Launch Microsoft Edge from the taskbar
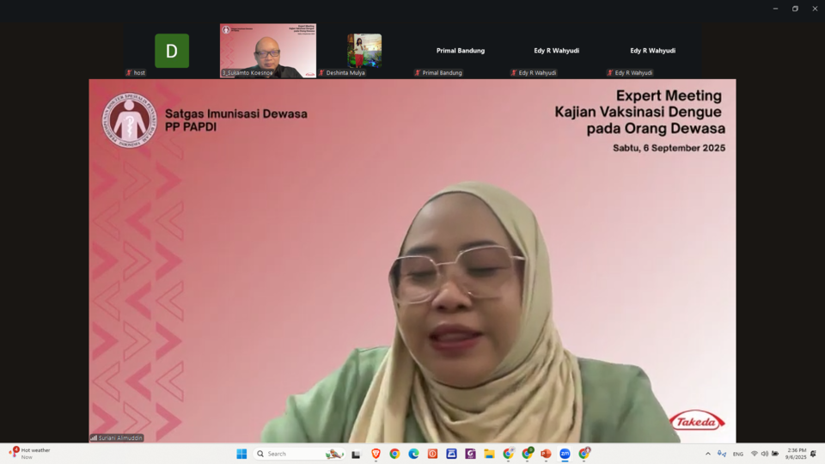The height and width of the screenshot is (464, 825). [413, 454]
